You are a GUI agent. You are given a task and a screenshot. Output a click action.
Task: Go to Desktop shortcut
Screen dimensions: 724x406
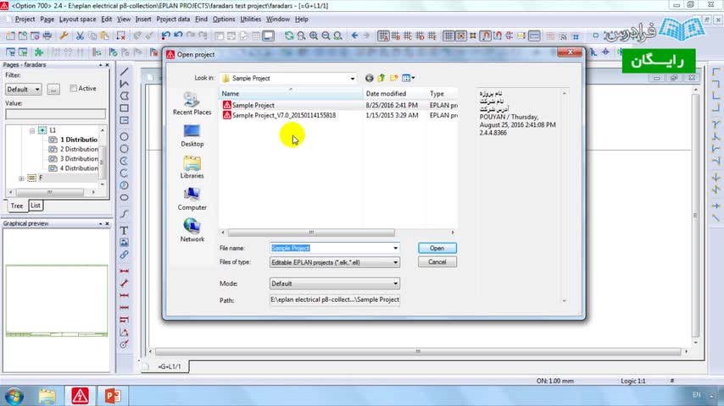tap(192, 135)
